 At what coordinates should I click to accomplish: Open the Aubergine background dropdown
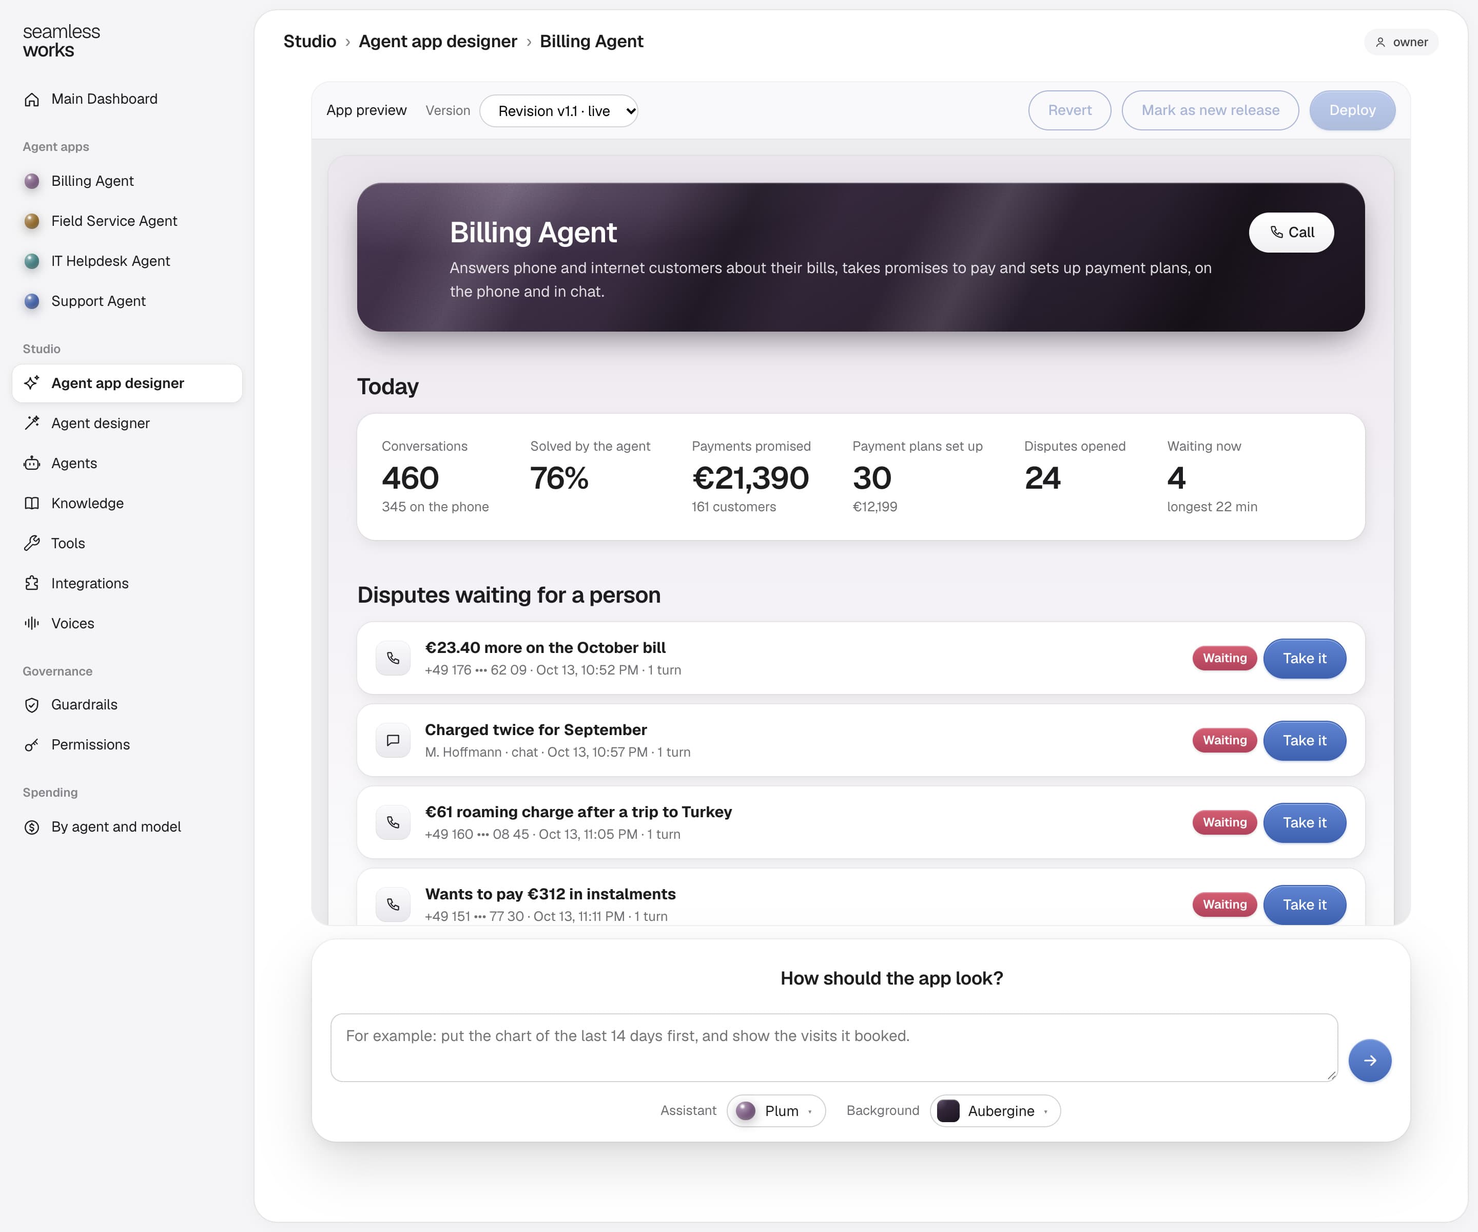(x=995, y=1111)
